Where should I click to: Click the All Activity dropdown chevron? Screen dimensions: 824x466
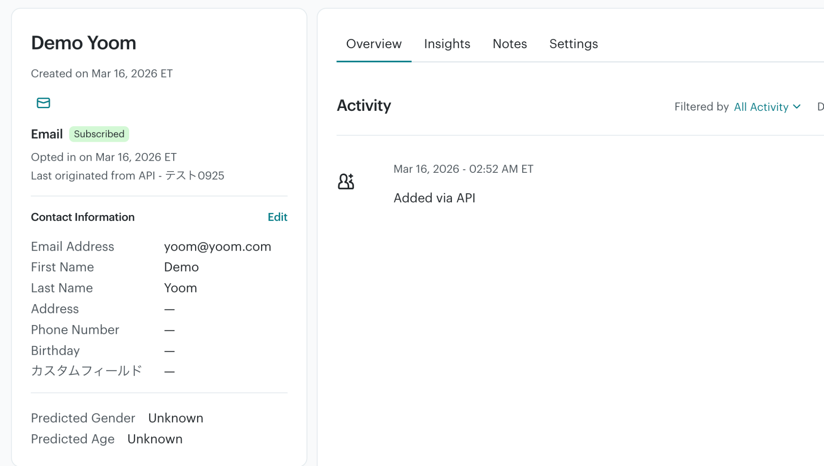pyautogui.click(x=797, y=107)
